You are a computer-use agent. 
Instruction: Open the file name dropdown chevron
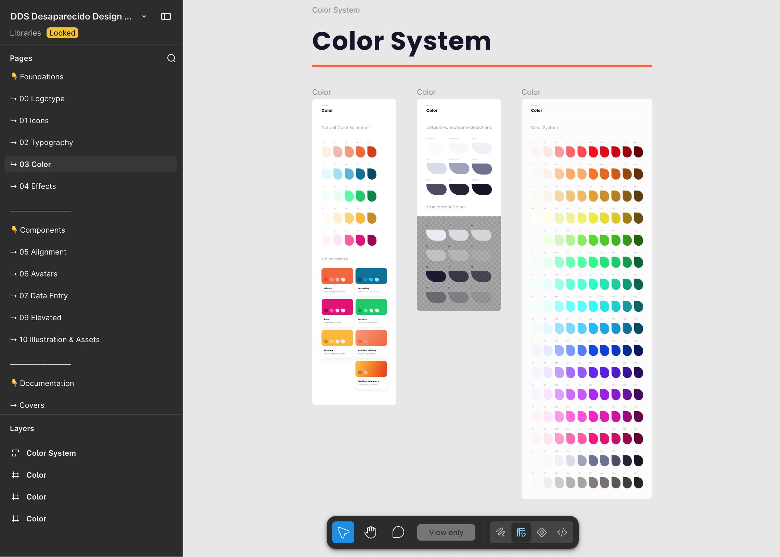144,16
